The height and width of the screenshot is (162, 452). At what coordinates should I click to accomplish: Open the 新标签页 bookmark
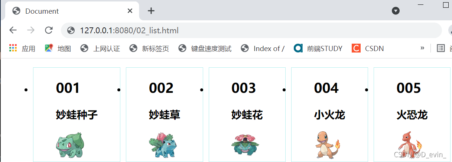[x=149, y=48]
